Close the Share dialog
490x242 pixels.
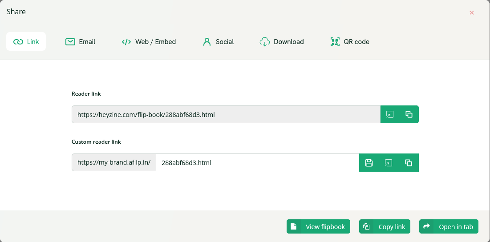(472, 12)
